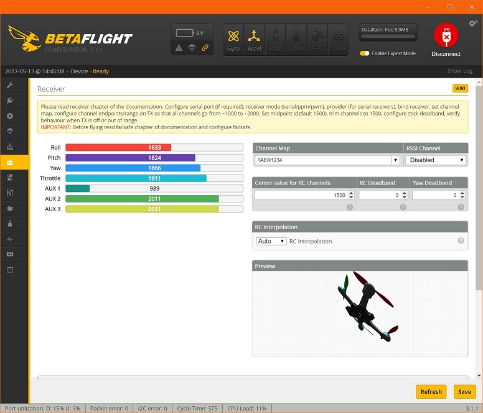Click the Throttle channel bar showing 1911

coord(154,178)
